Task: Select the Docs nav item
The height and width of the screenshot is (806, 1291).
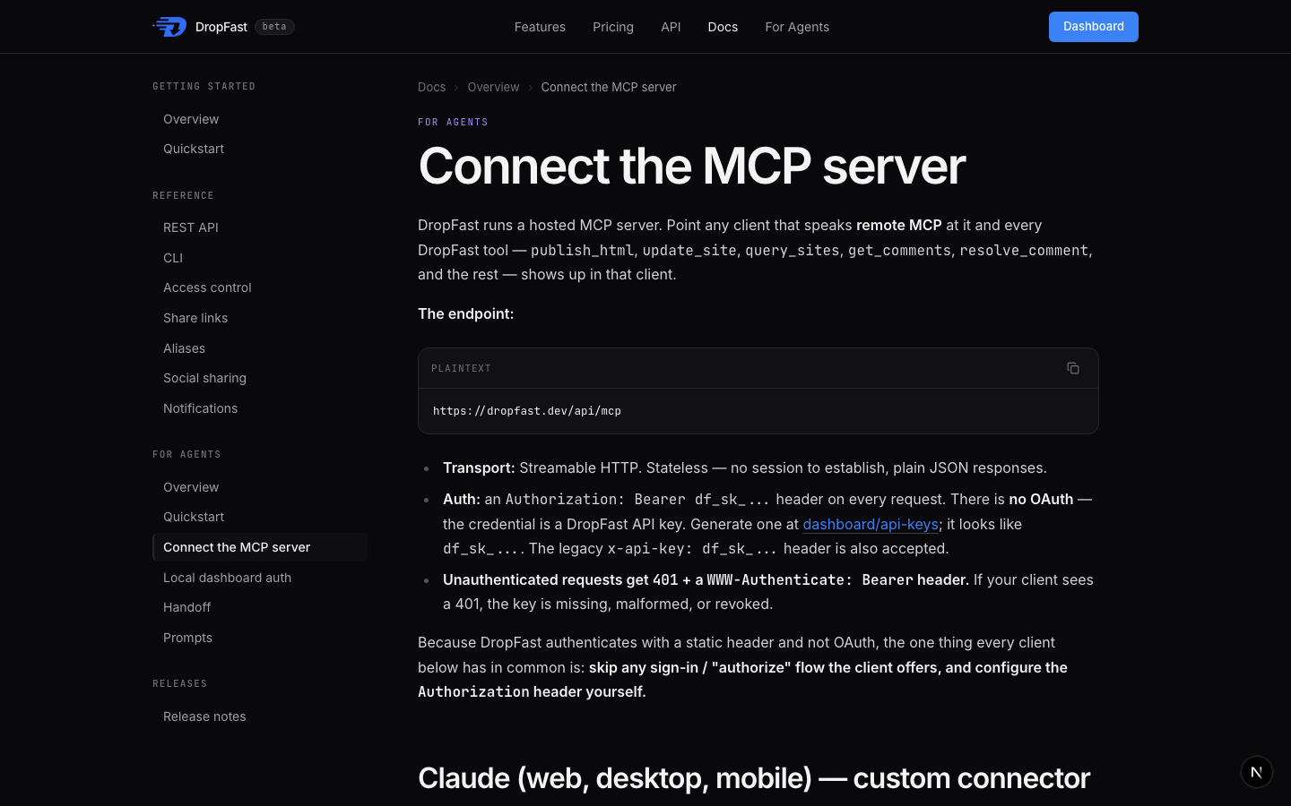Action: pyautogui.click(x=723, y=27)
